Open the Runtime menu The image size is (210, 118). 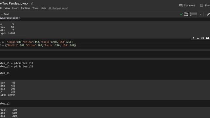pyautogui.click(x=26, y=8)
